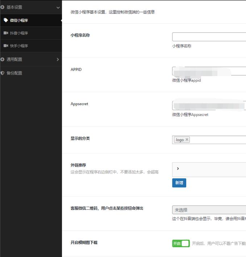Collapse 基本设置 with its down chevron

point(58,8)
